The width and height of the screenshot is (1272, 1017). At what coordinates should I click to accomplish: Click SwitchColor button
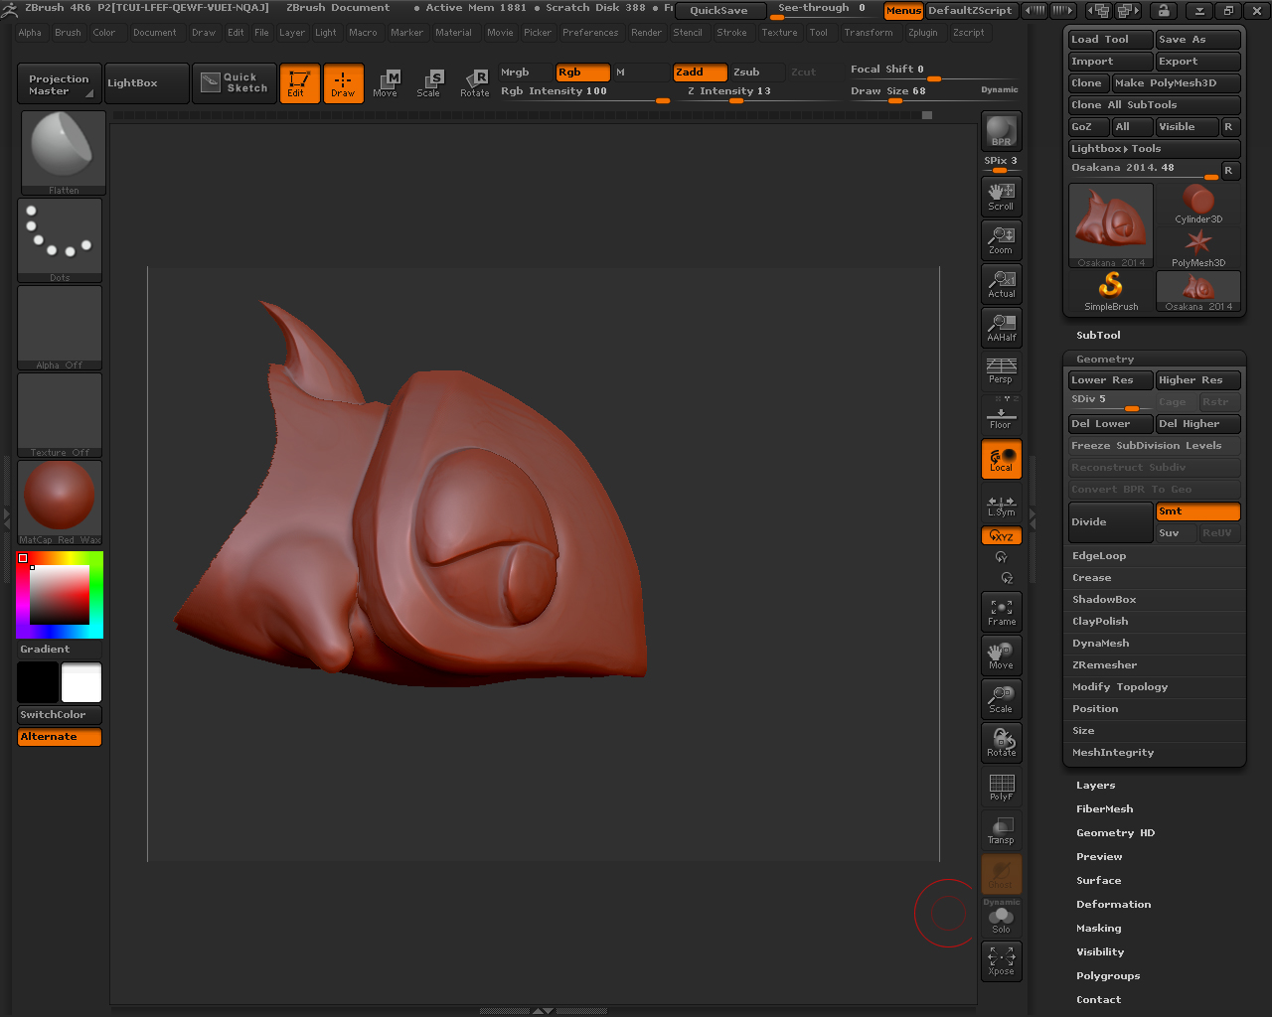click(60, 715)
